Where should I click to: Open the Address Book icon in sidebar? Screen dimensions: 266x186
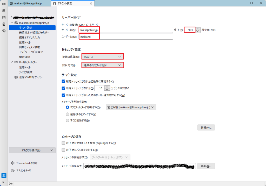[x=4, y=11]
